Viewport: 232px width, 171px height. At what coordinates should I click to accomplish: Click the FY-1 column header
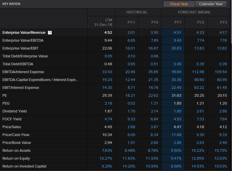[131, 22]
